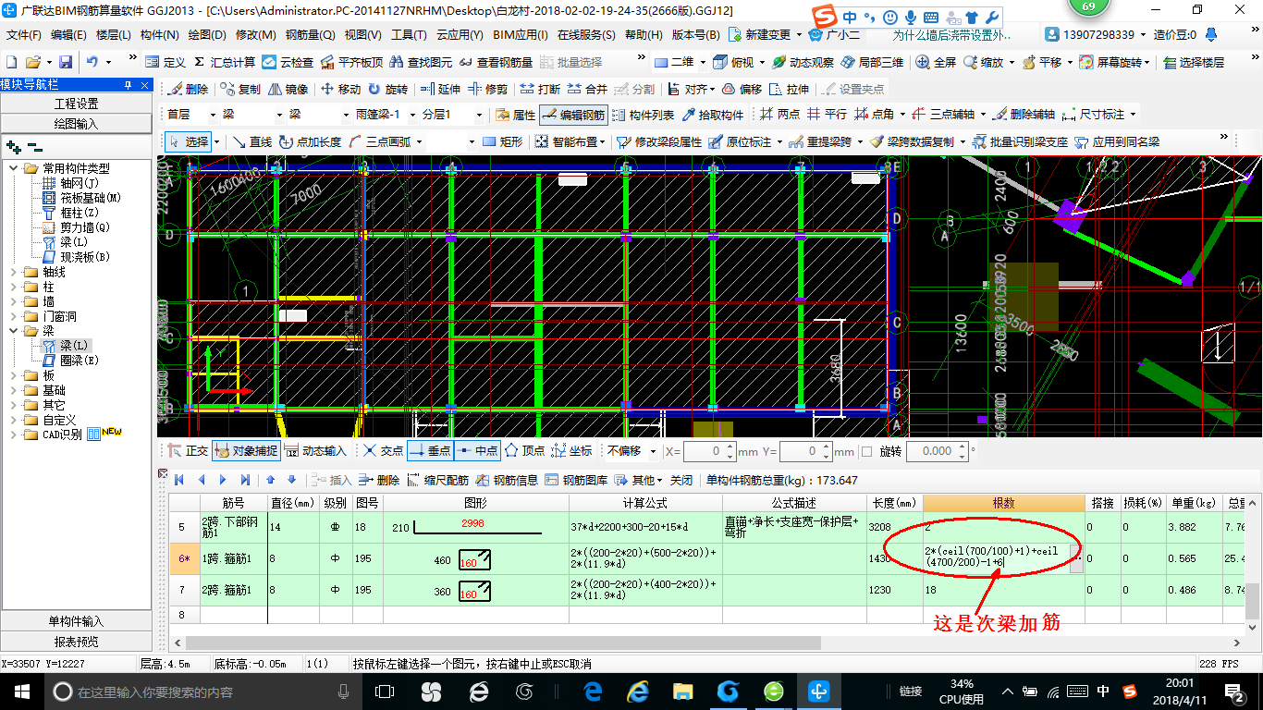Open the 构件(N) menu
1263x710 pixels.
coord(160,35)
